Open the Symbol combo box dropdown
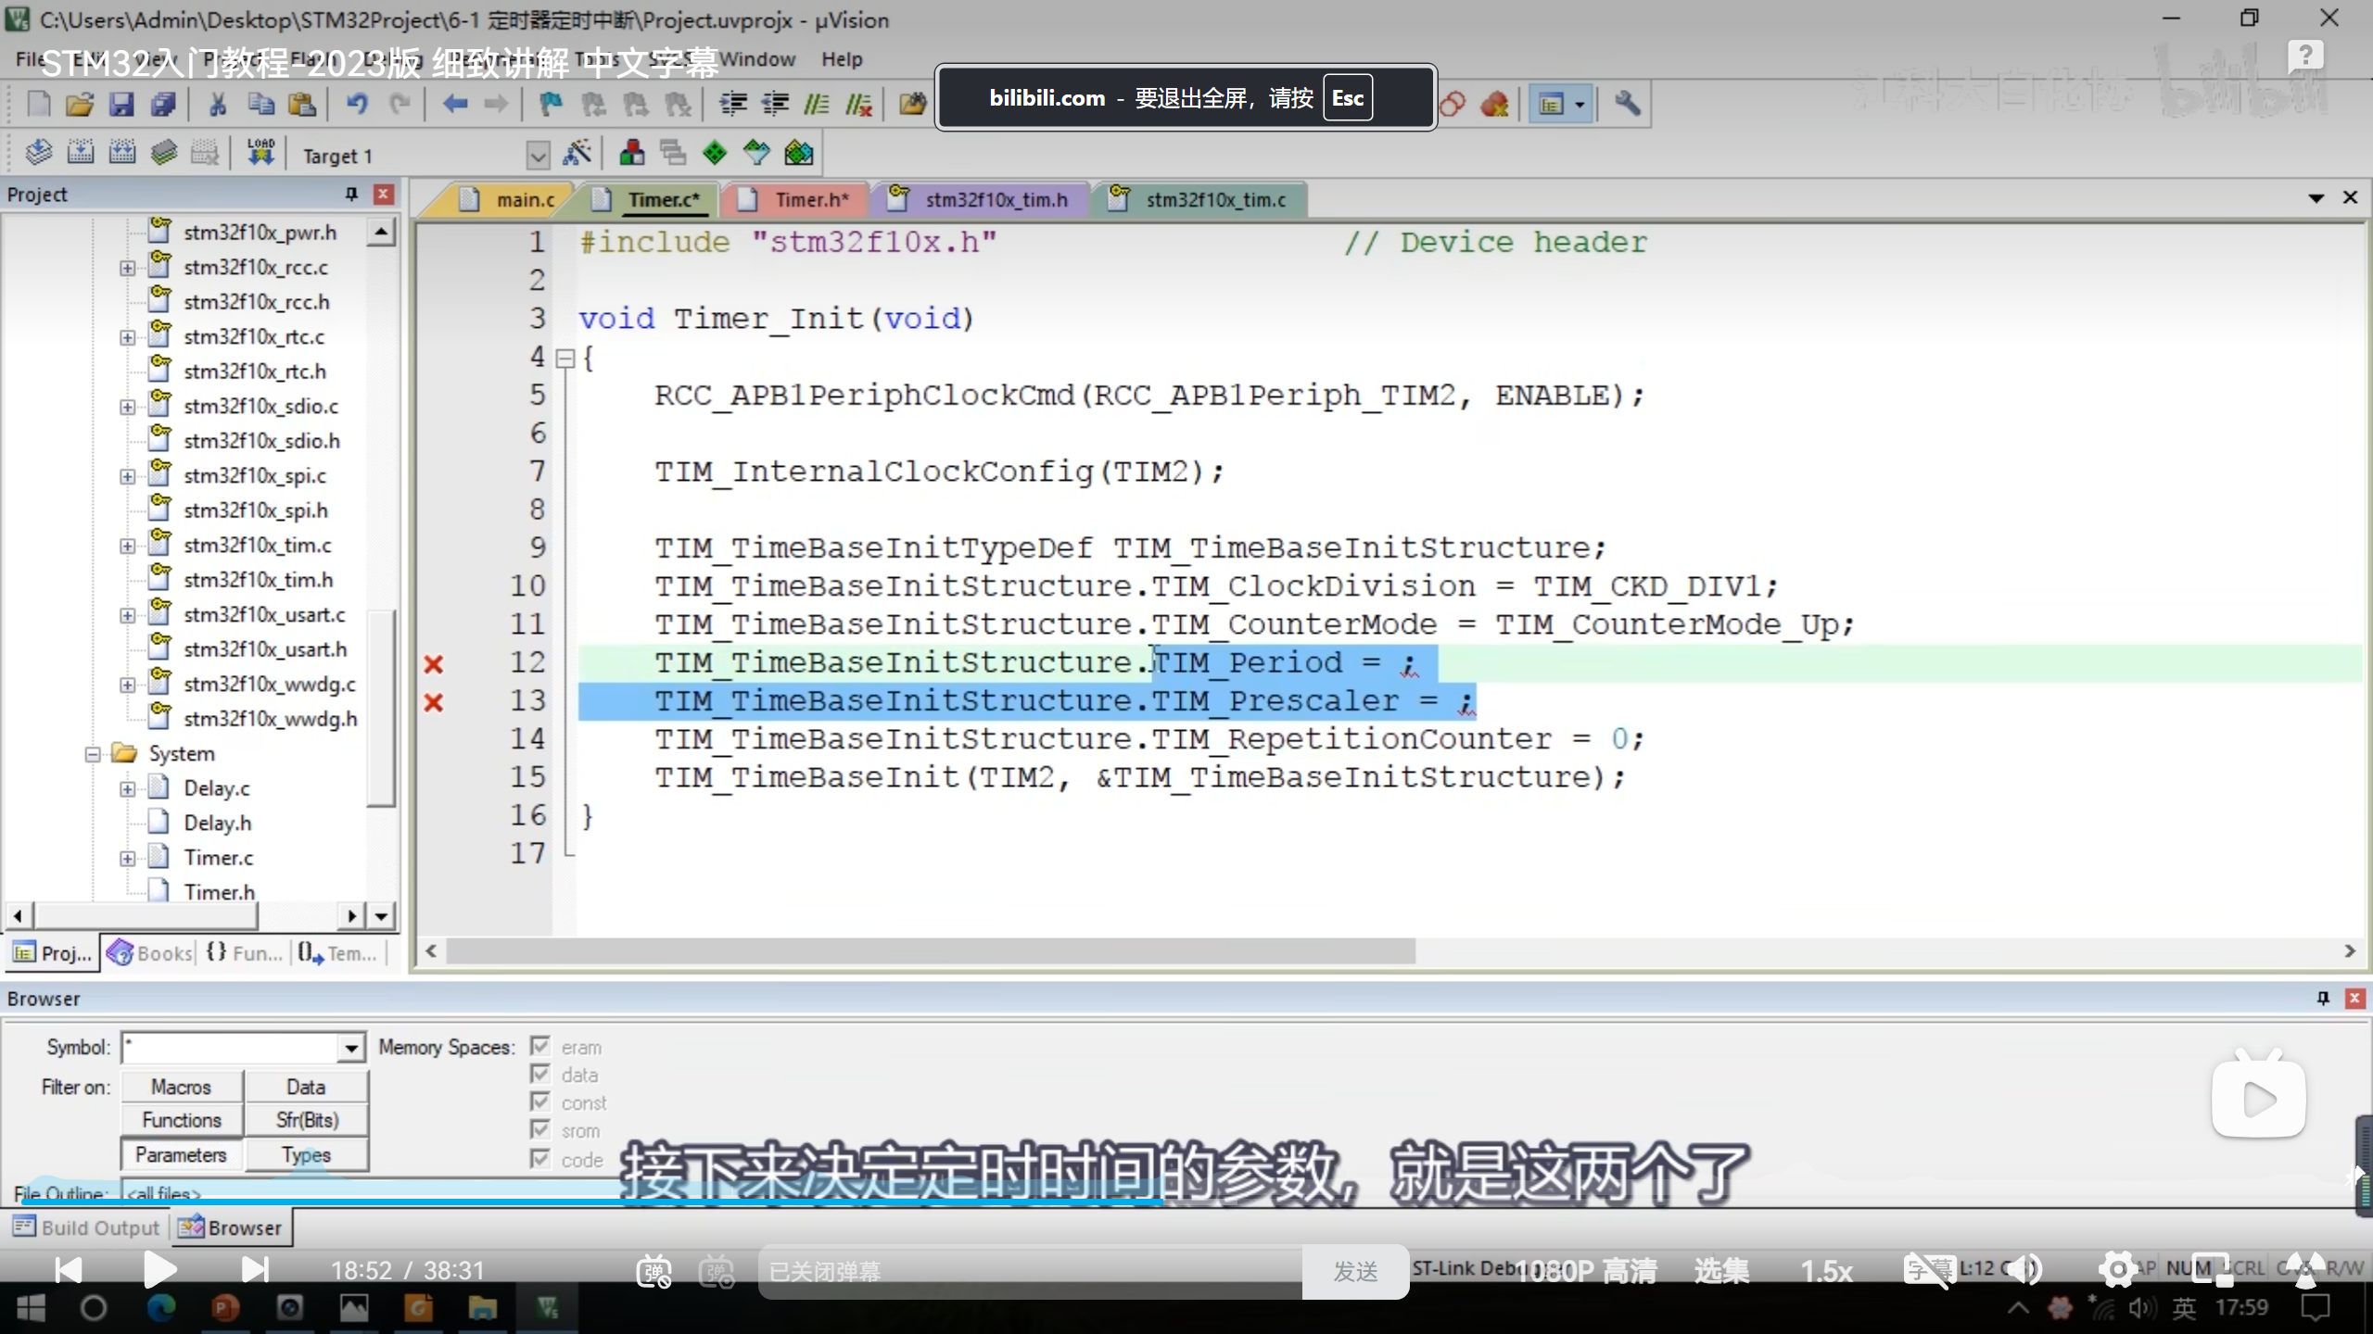 coord(350,1048)
